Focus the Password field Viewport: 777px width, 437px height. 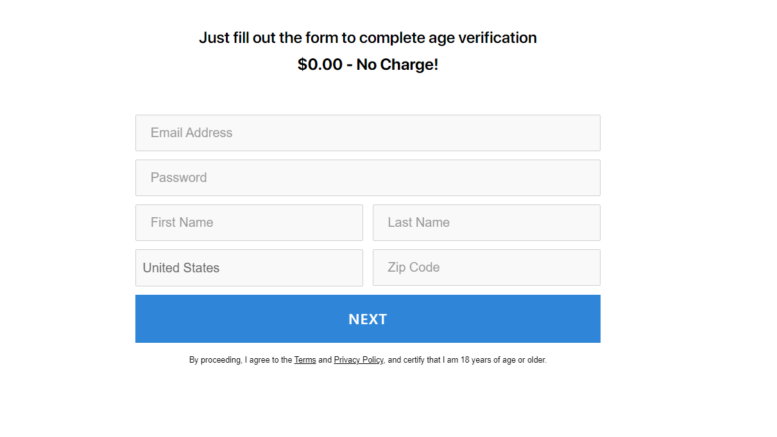(368, 177)
